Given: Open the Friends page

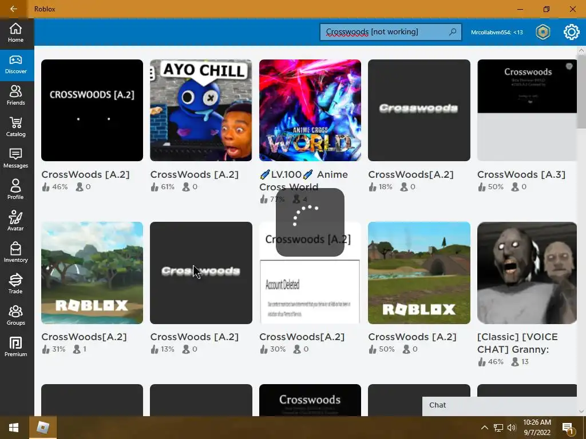Looking at the screenshot, I should coord(15,96).
